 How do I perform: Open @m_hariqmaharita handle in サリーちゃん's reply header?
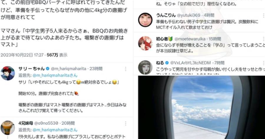click(68, 69)
